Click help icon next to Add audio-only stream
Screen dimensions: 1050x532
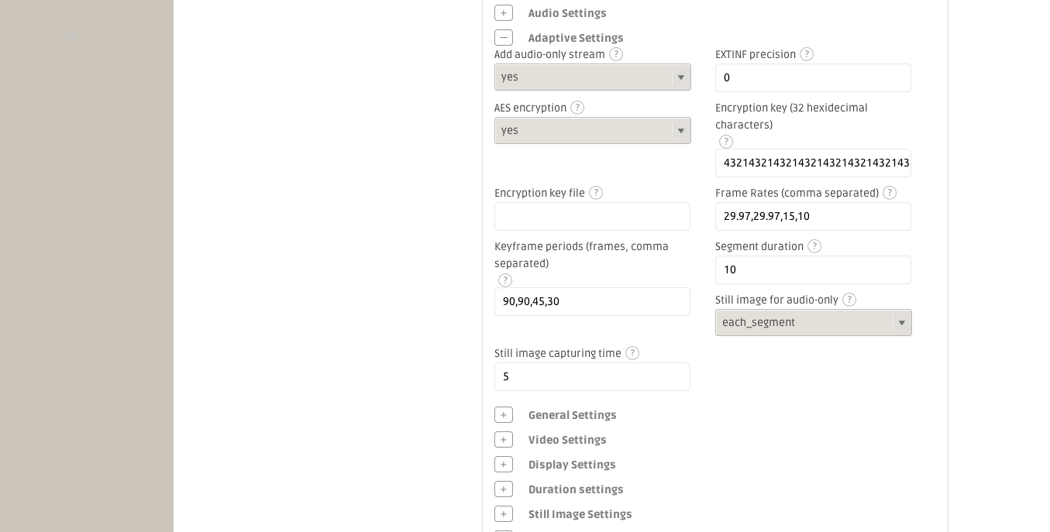click(x=616, y=54)
